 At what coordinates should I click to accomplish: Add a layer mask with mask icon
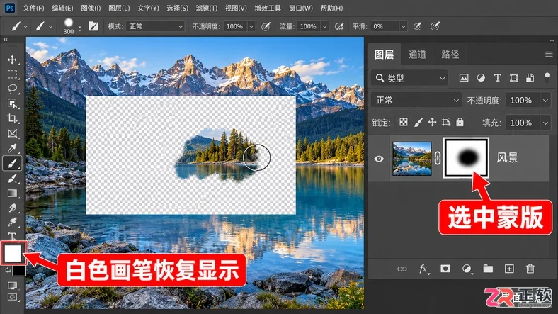coord(445,269)
